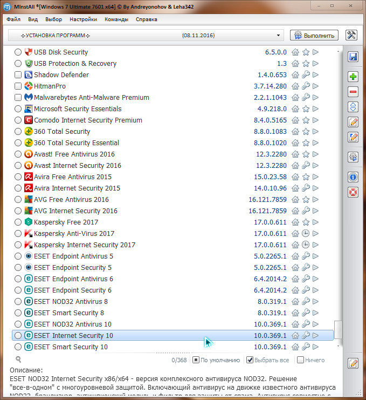
Task: Select ESET Endpoint Antivirus 5 entry
Action: [172, 256]
